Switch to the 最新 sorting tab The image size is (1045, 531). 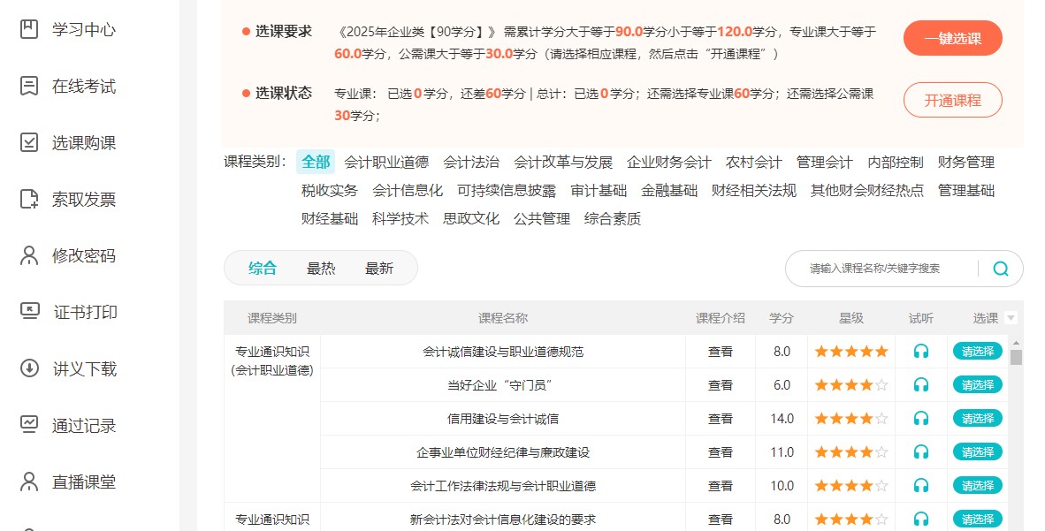pos(378,268)
